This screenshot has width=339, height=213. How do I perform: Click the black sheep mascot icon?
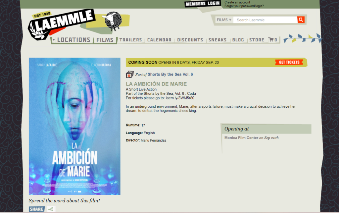[113, 21]
